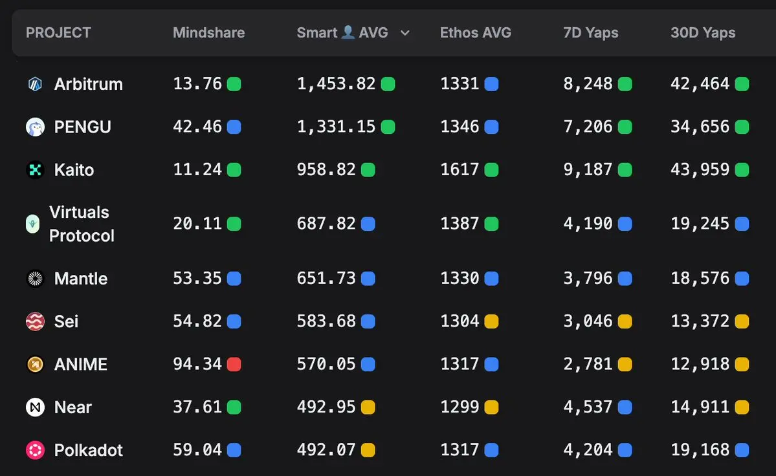Click the blue indicator beside 4,537

pyautogui.click(x=625, y=407)
